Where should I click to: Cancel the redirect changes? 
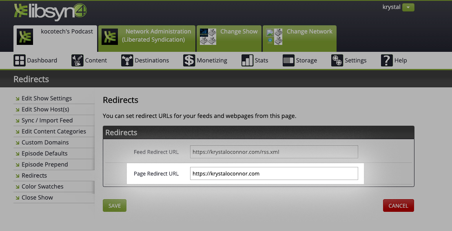(399, 206)
